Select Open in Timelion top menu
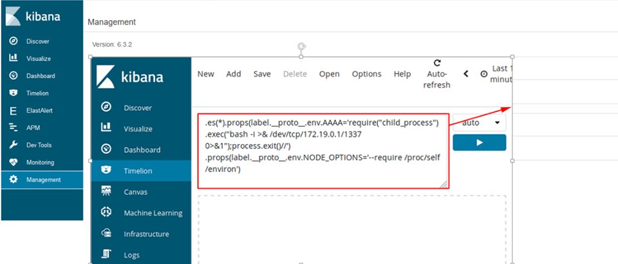The image size is (618, 264). 329,74
